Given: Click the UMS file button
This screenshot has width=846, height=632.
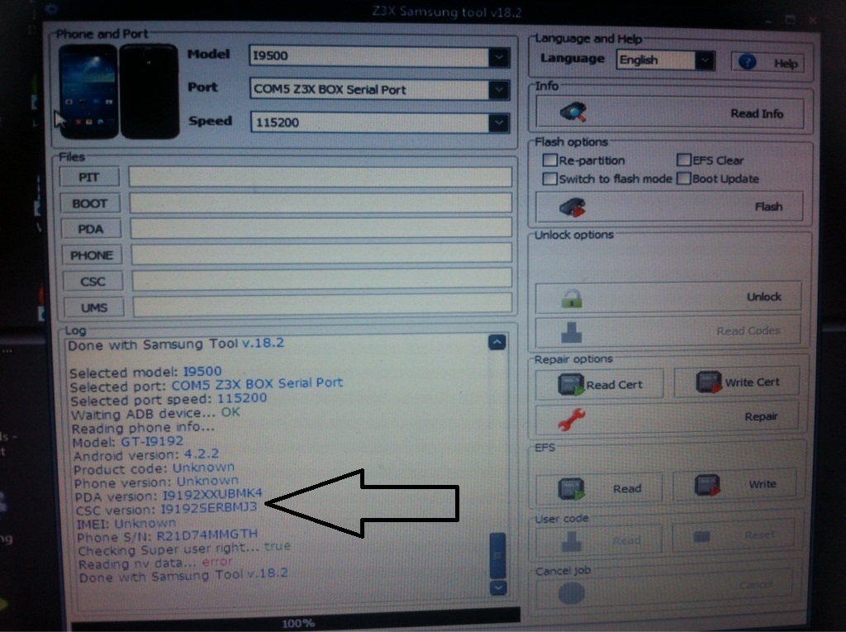Looking at the screenshot, I should (94, 307).
